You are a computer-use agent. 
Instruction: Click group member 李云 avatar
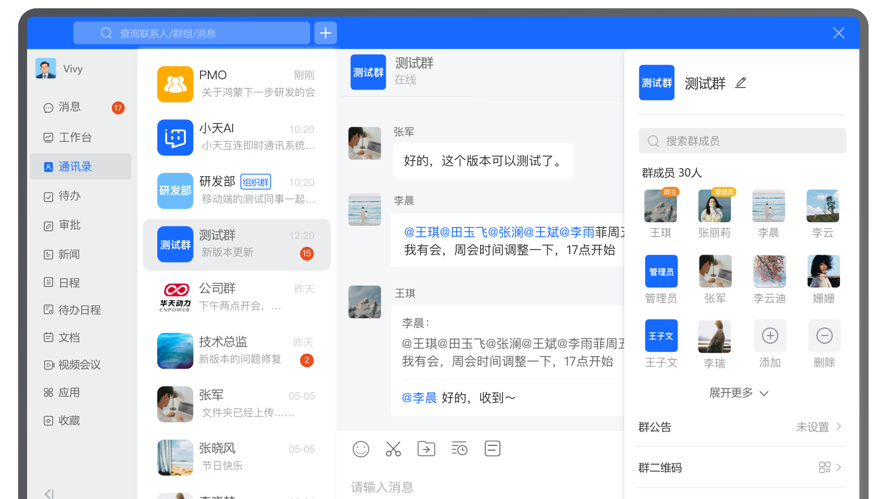(823, 206)
